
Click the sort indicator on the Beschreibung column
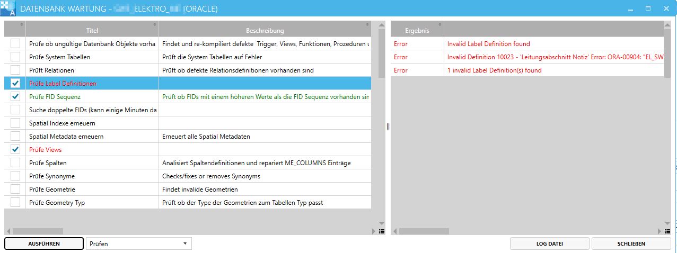coord(367,25)
